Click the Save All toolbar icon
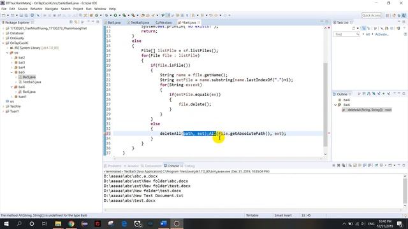 point(26,15)
